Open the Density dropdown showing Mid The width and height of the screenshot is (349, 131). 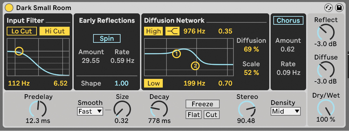286,111
